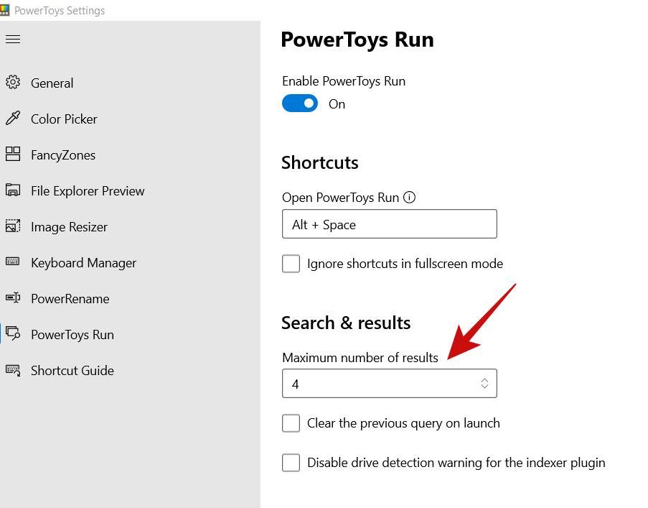Click the General gear icon
648x508 pixels.
13,83
